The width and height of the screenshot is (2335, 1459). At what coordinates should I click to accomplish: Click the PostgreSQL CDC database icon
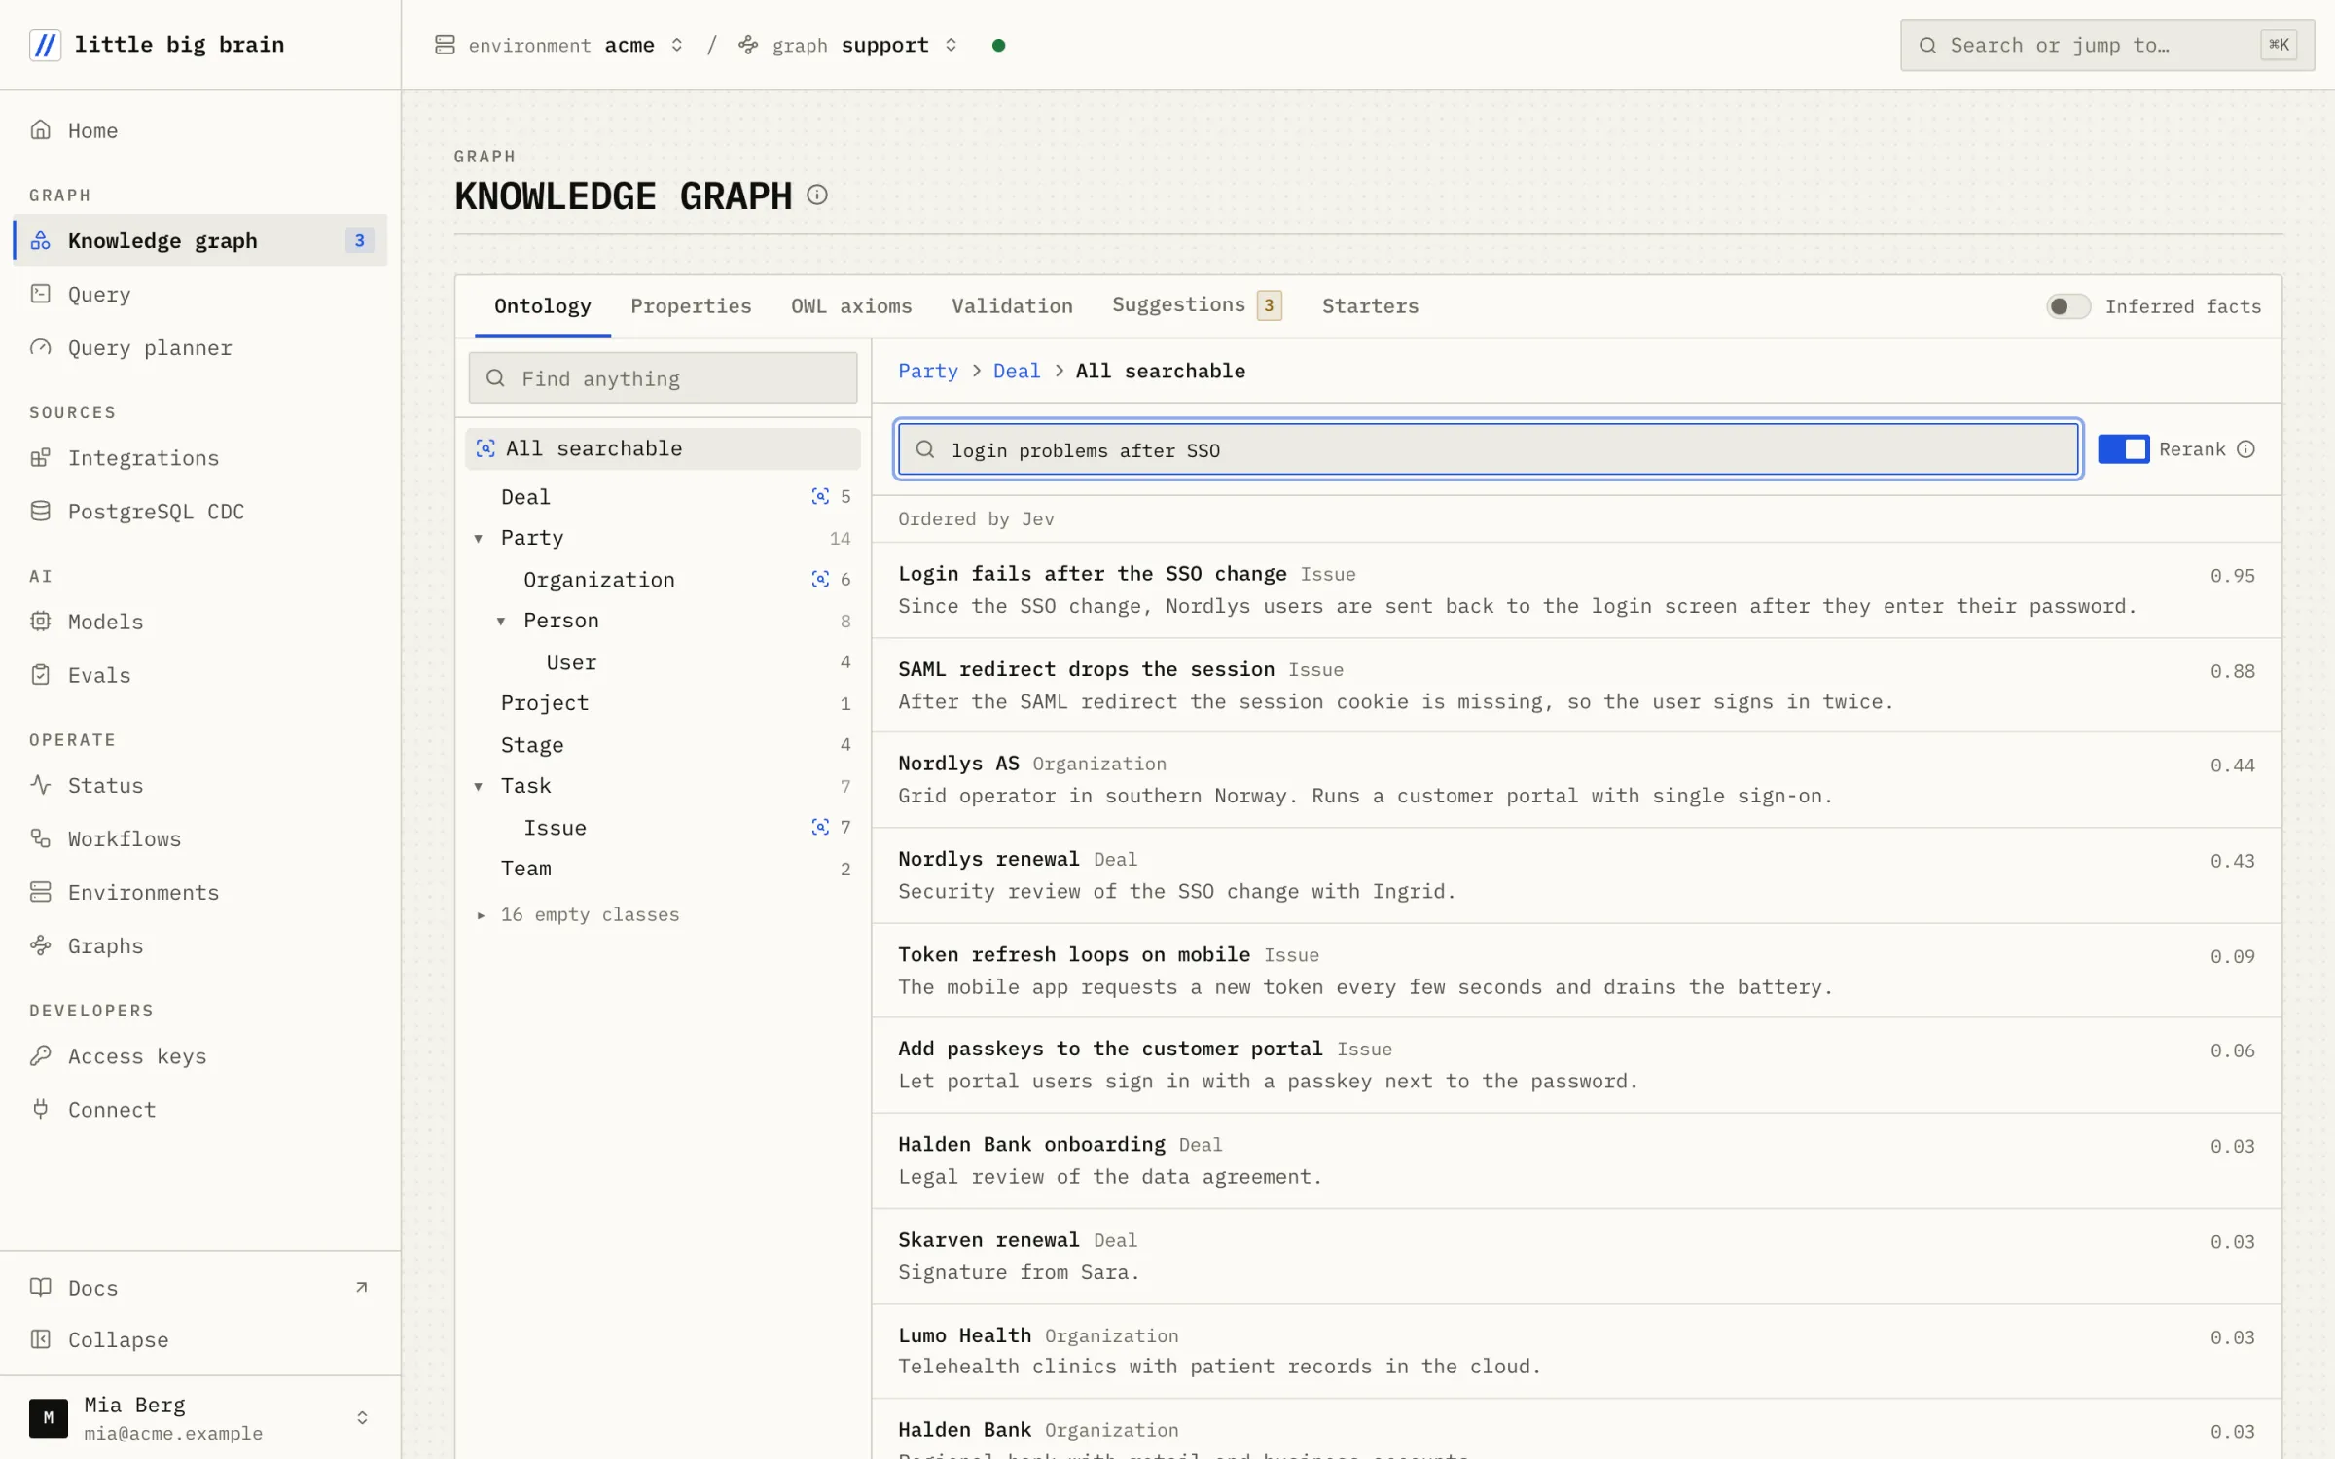pos(40,511)
